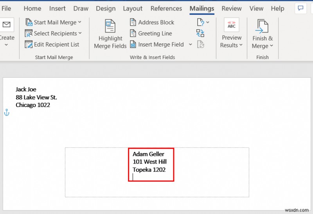
Task: Expand the Rules dropdown chevron
Action: pos(208,22)
